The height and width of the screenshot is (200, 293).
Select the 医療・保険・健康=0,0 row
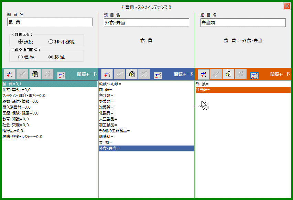50,113
